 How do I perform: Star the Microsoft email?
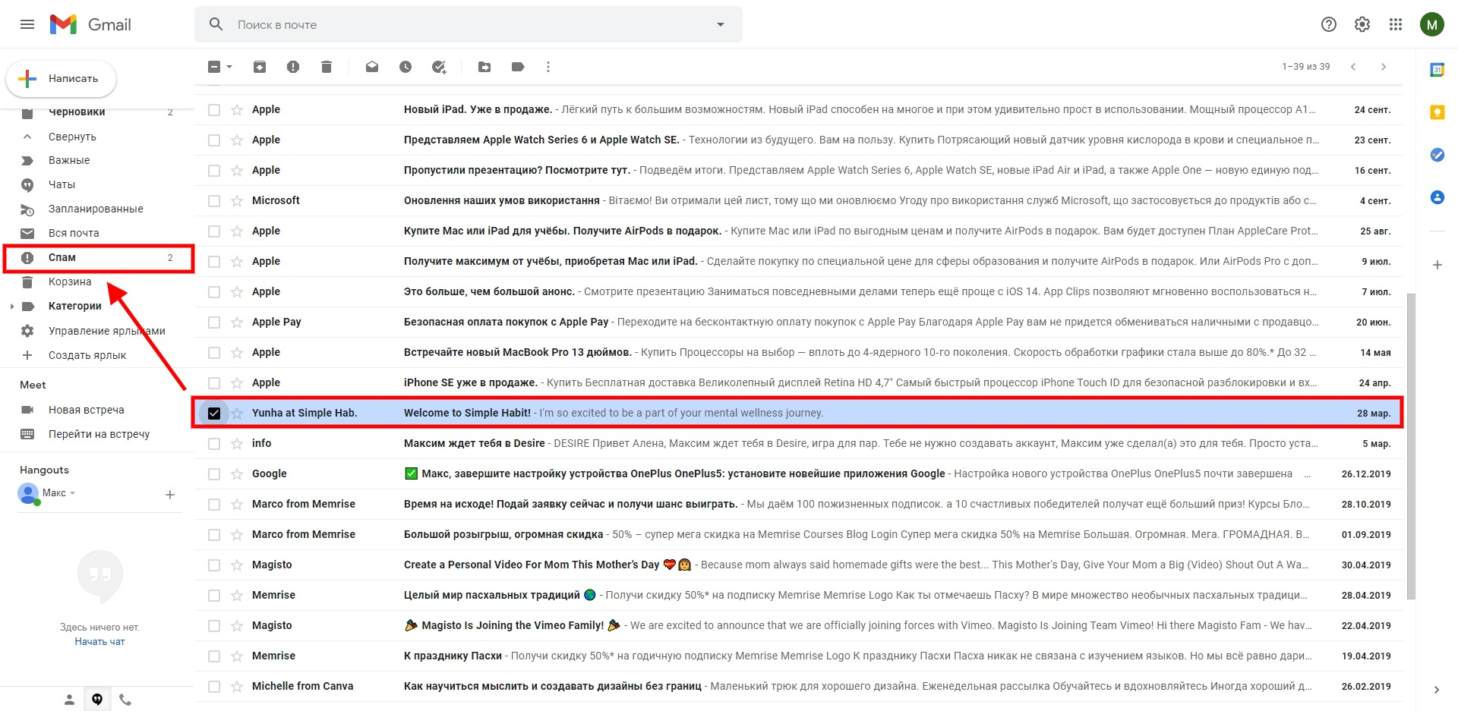click(237, 200)
